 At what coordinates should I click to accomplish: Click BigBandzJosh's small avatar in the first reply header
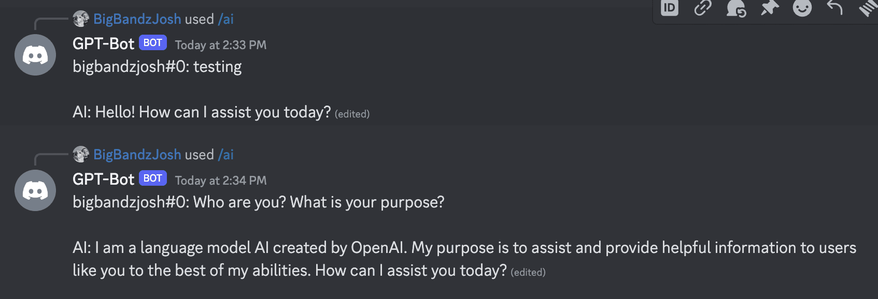(81, 19)
